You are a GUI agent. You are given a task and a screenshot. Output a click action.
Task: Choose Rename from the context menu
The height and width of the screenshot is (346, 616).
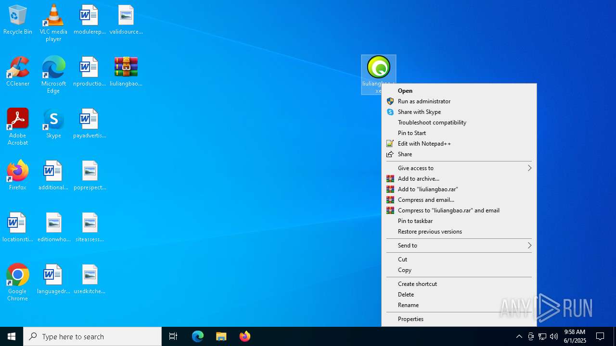(459, 305)
